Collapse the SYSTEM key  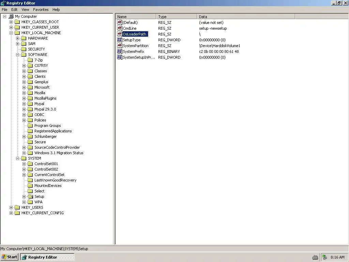pyautogui.click(x=17, y=158)
